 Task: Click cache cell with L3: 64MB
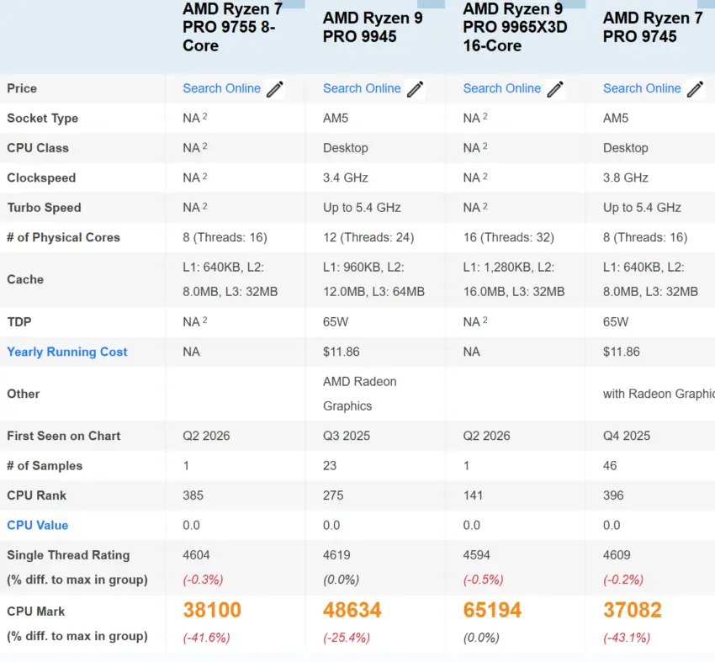[x=374, y=279]
